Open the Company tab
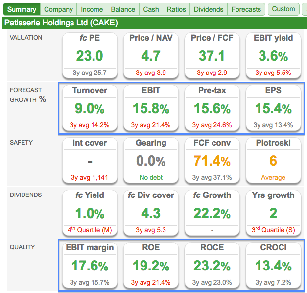The image size is (307, 293). pyautogui.click(x=58, y=9)
